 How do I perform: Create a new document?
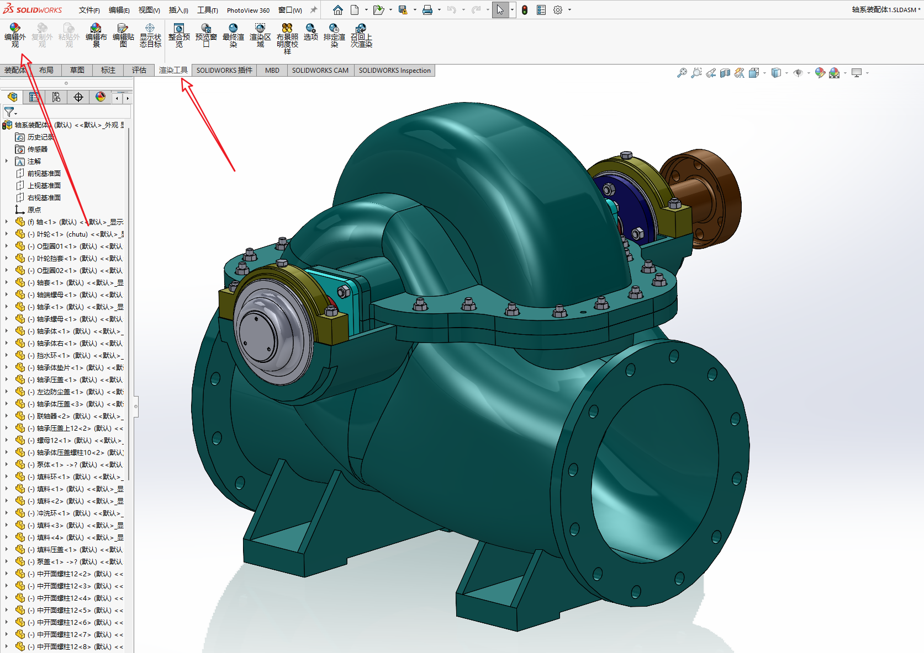click(x=355, y=10)
